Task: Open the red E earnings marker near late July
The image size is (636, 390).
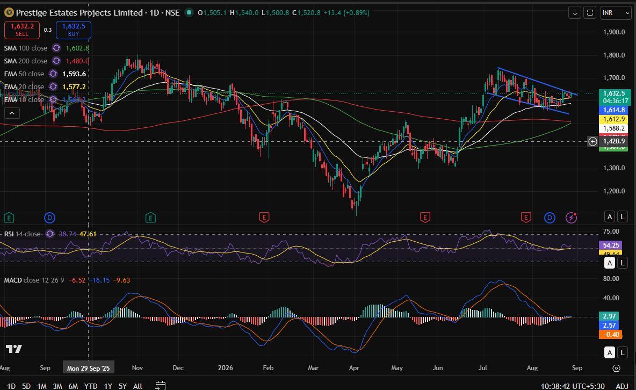Action: (526, 218)
